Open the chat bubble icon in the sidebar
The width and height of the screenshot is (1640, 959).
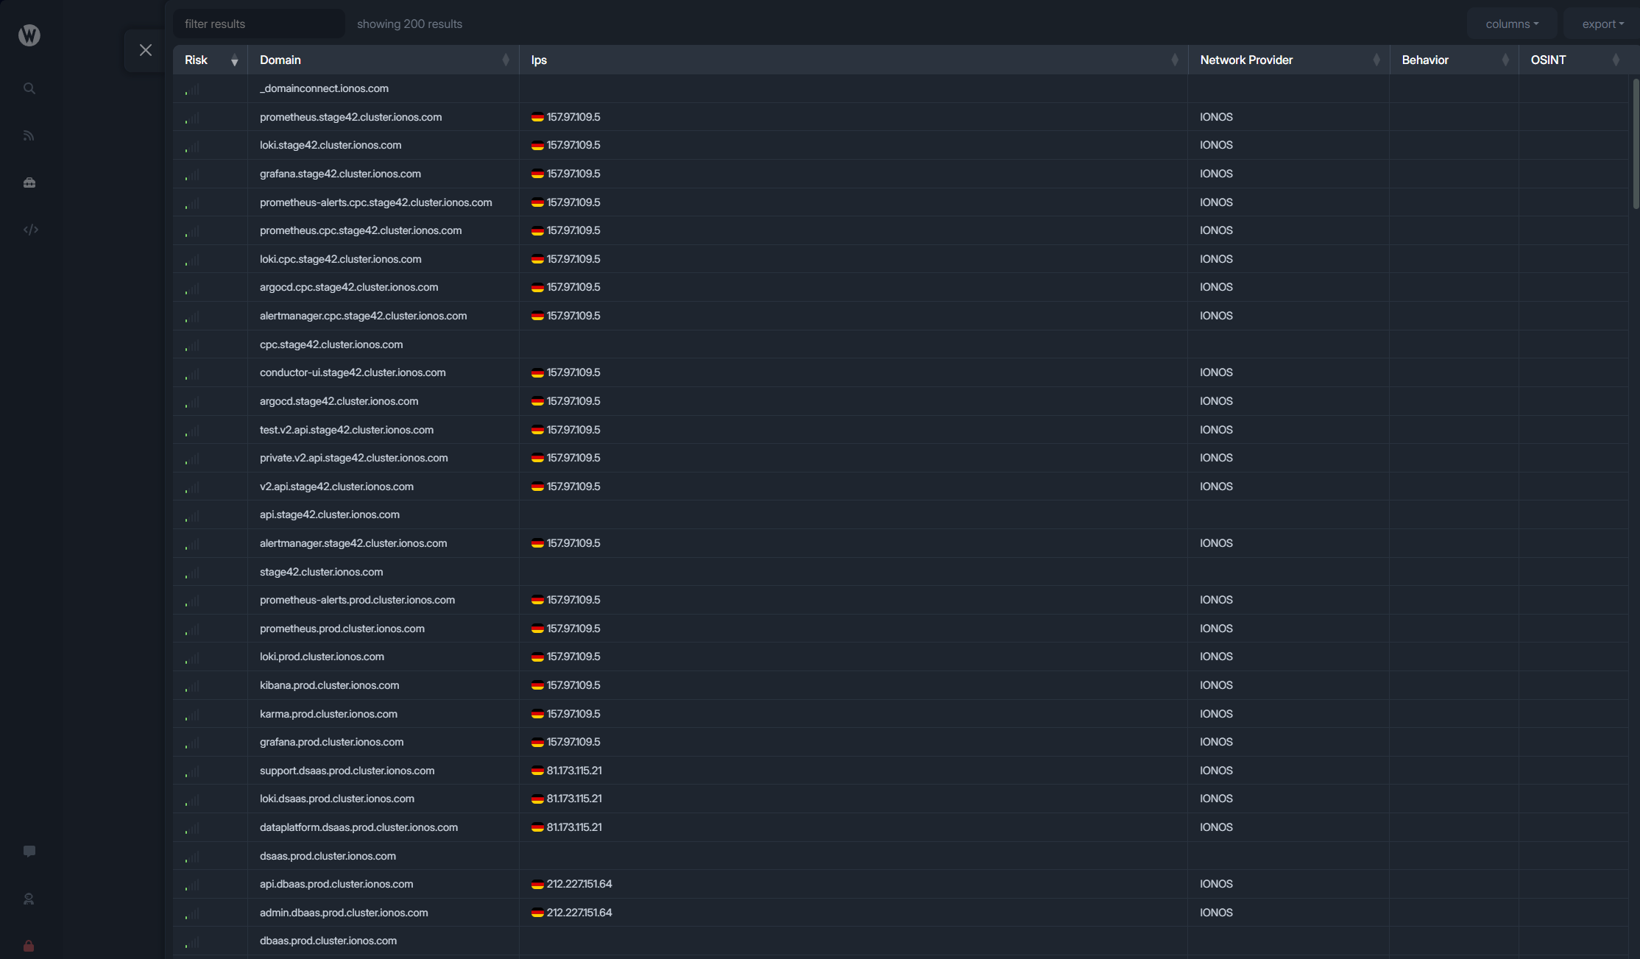point(29,852)
